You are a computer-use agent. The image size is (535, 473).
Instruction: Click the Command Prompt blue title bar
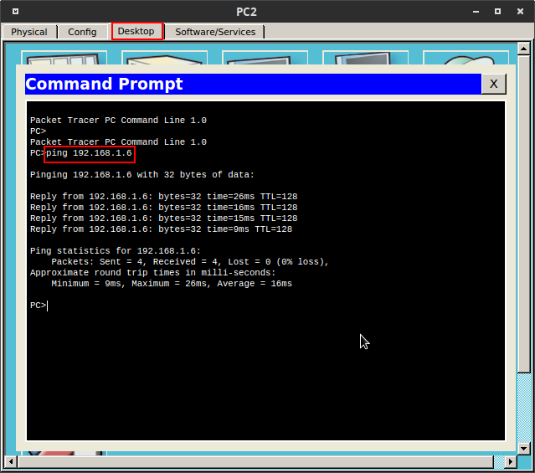253,84
